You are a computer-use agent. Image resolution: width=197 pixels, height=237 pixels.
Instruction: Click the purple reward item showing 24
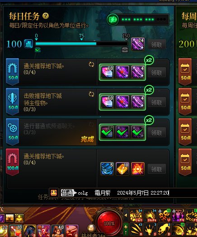coord(137,44)
